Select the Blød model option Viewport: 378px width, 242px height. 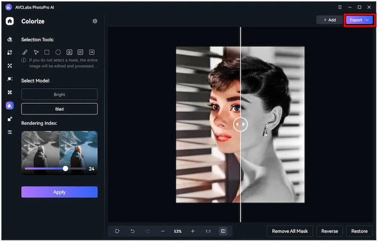59,109
